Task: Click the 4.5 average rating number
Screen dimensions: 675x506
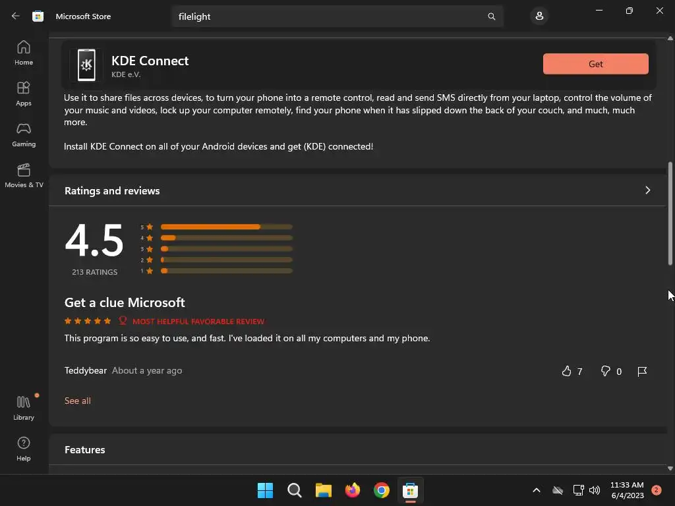Action: coord(94,240)
